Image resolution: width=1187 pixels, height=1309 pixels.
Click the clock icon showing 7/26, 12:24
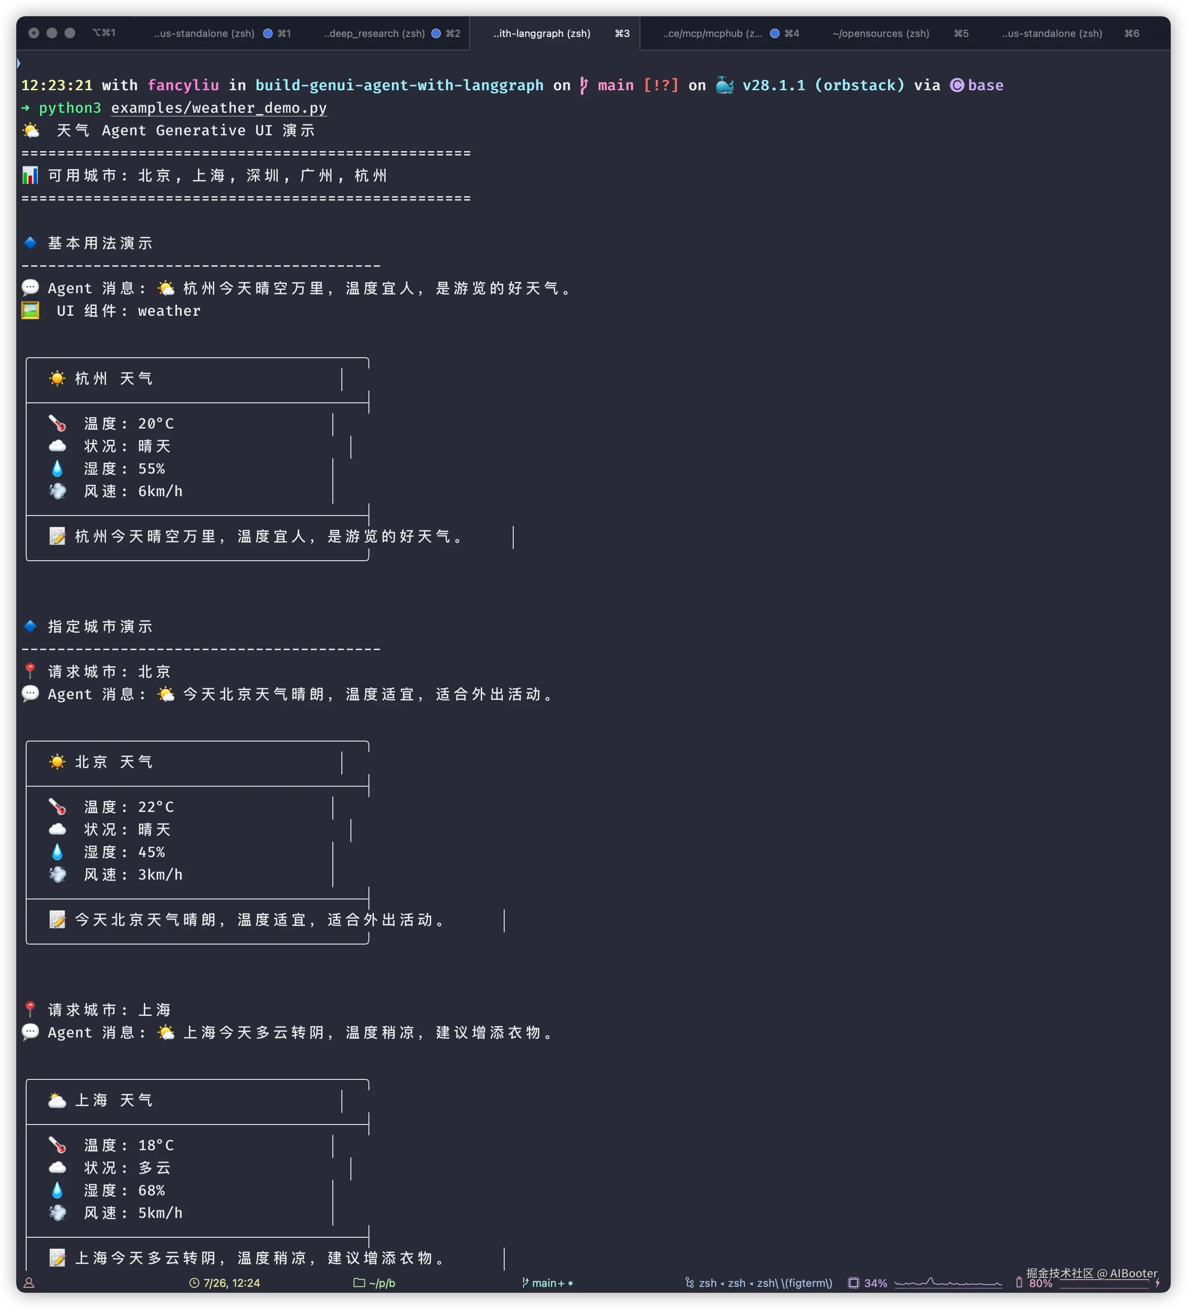(194, 1283)
